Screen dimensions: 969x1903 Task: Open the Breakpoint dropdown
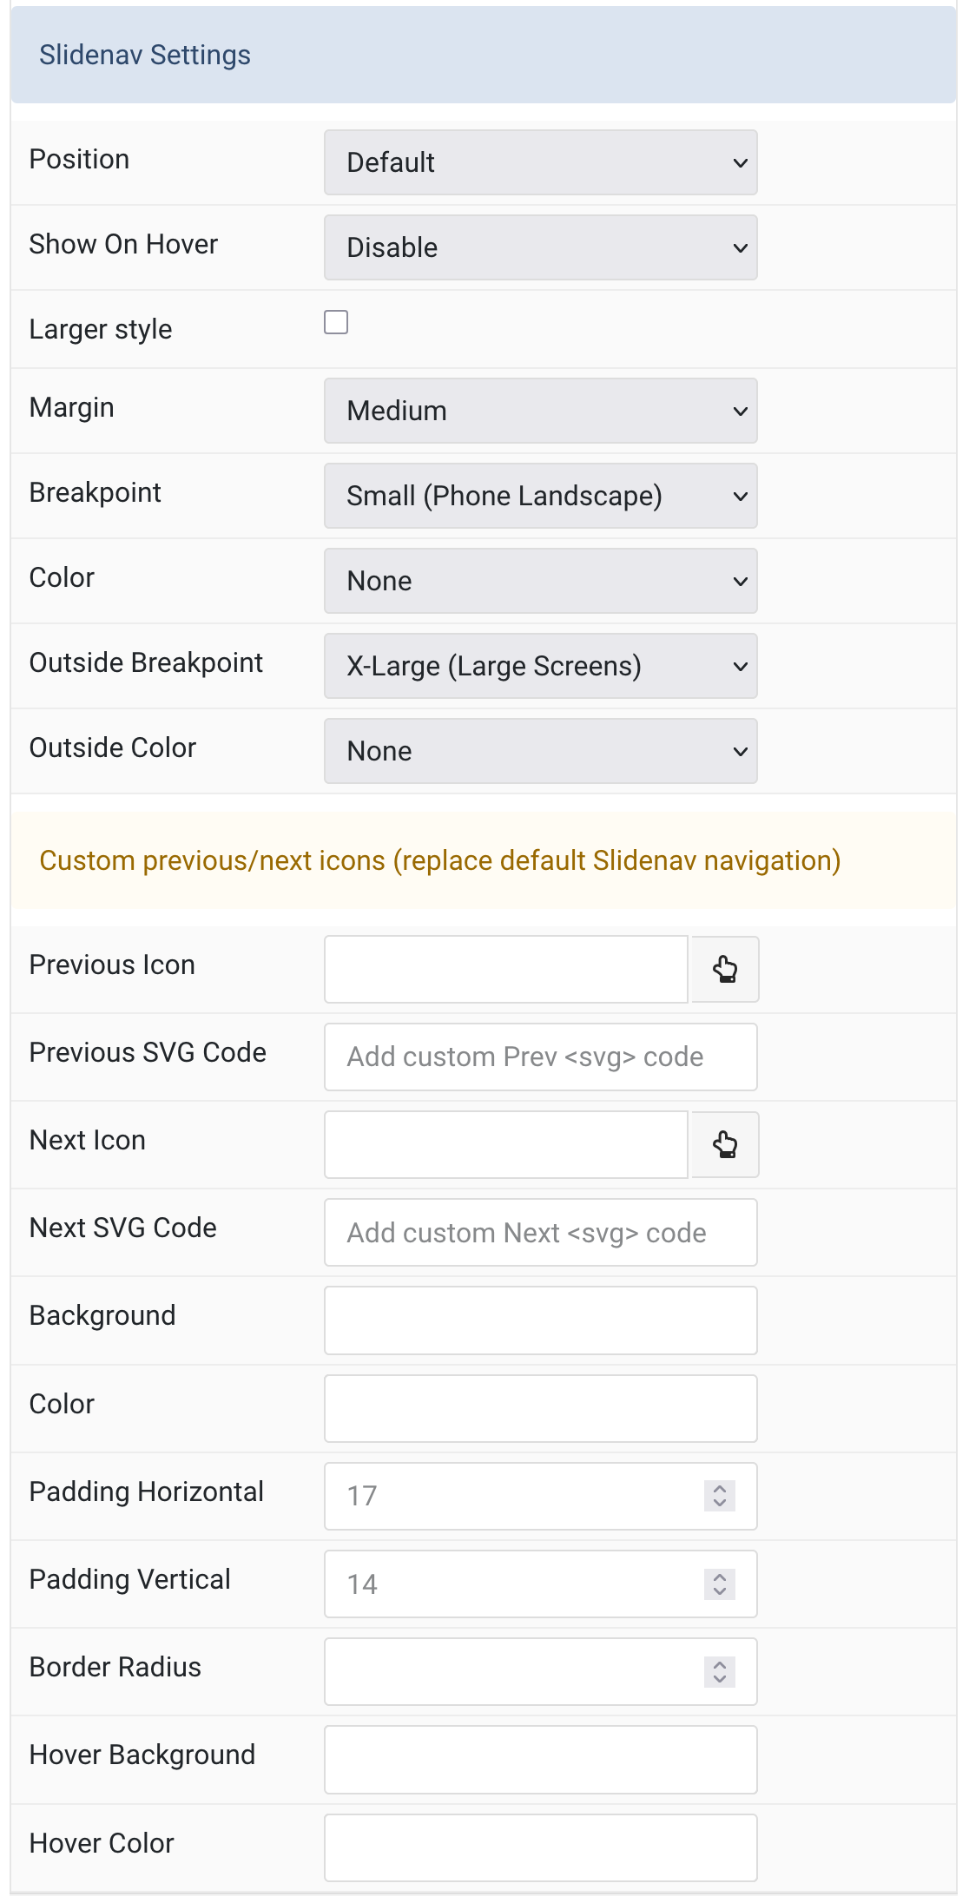pyautogui.click(x=540, y=496)
